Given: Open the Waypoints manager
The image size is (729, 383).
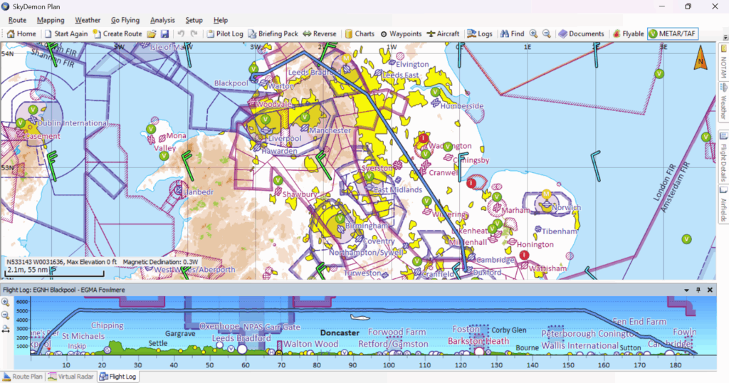Looking at the screenshot, I should [x=401, y=33].
